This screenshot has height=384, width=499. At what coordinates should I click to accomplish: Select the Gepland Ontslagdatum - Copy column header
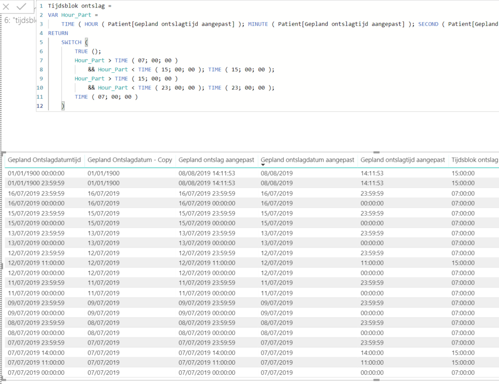coord(130,160)
